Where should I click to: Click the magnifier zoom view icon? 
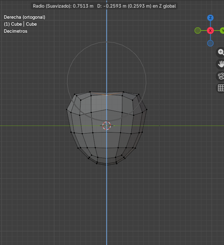(x=221, y=52)
